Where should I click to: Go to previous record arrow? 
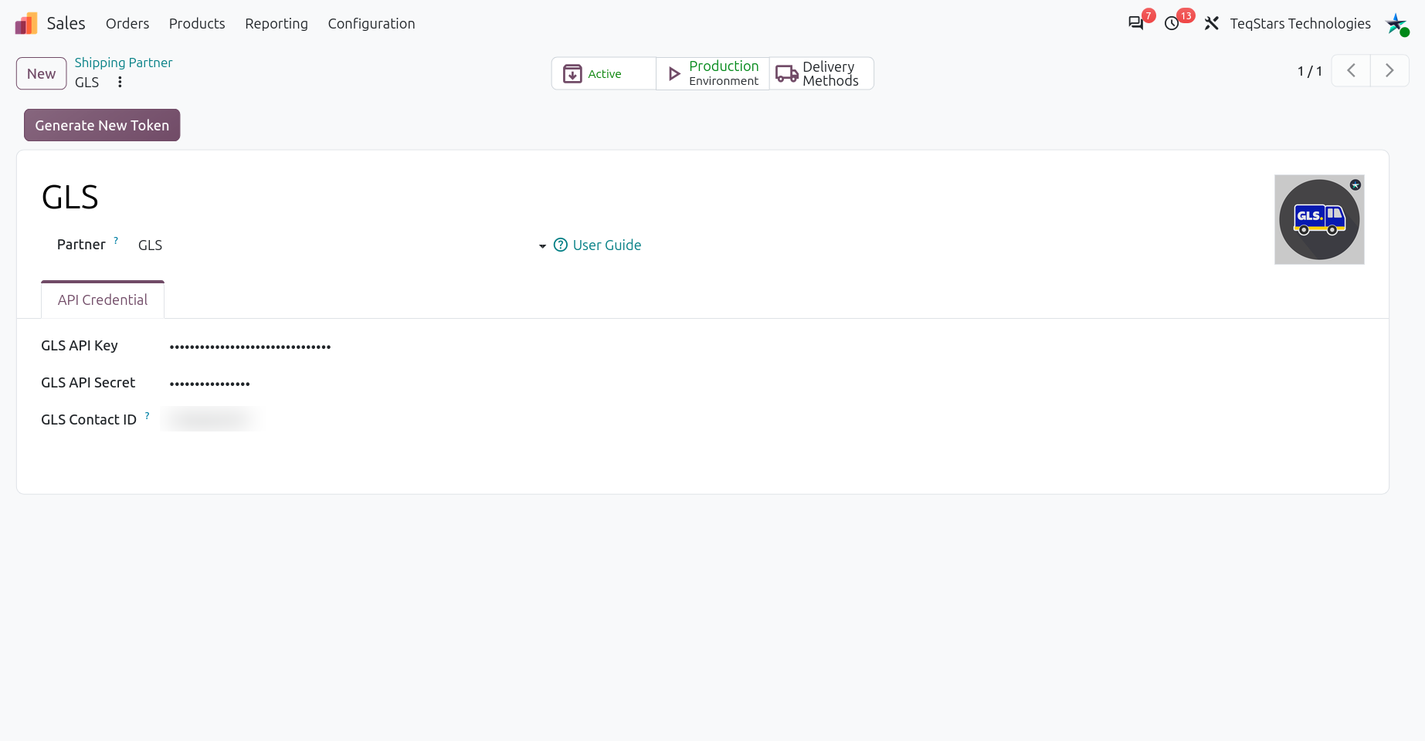click(1351, 70)
